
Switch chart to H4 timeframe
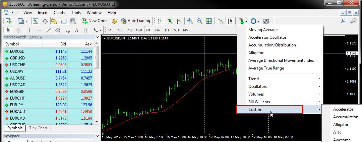[157, 30]
